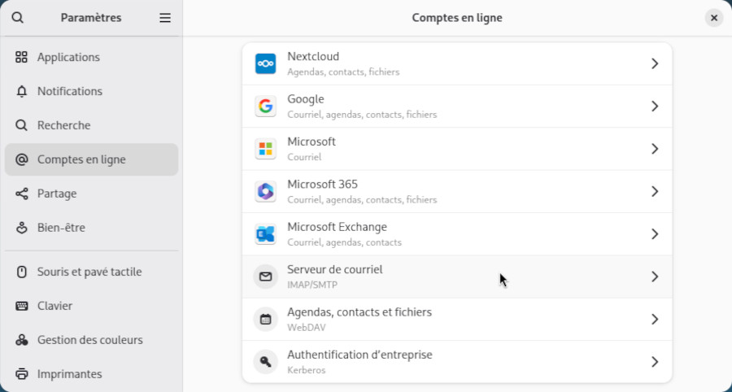The width and height of the screenshot is (732, 392).
Task: Open Clavier settings
Action: 91,306
